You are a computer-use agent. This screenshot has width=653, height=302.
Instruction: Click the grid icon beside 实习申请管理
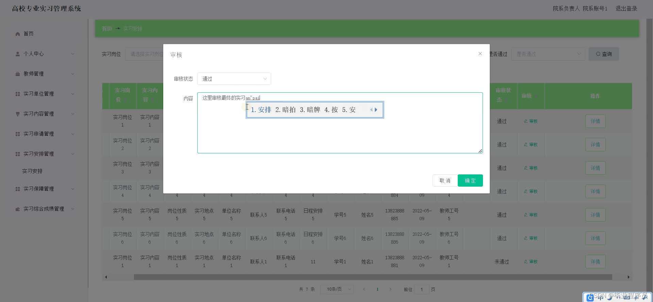click(18, 134)
